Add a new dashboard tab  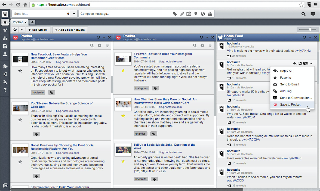tap(32, 22)
